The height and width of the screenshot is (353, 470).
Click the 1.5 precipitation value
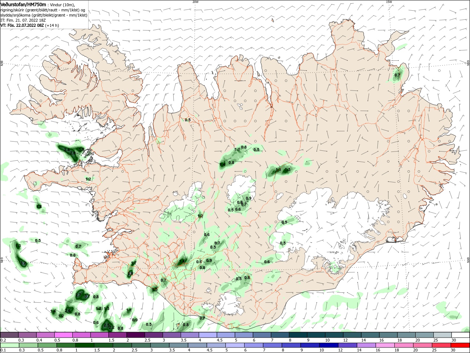[x=155, y=289]
